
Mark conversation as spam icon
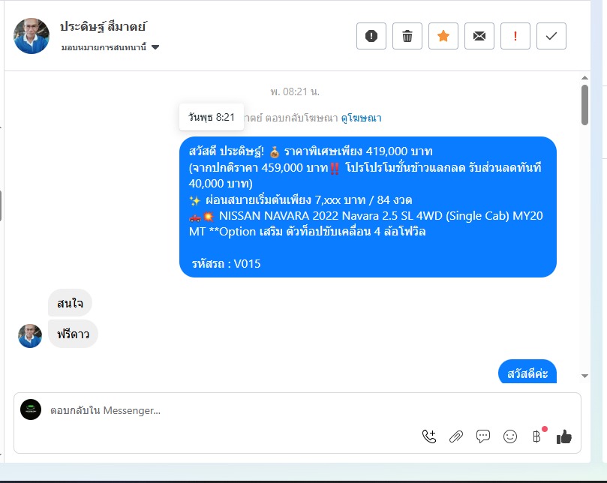tap(371, 36)
